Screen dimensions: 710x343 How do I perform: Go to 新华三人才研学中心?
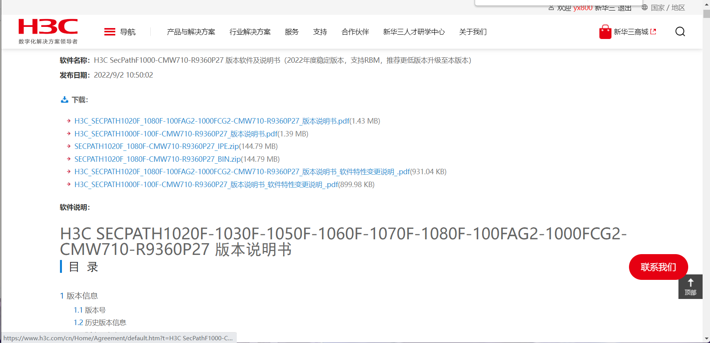pyautogui.click(x=414, y=32)
